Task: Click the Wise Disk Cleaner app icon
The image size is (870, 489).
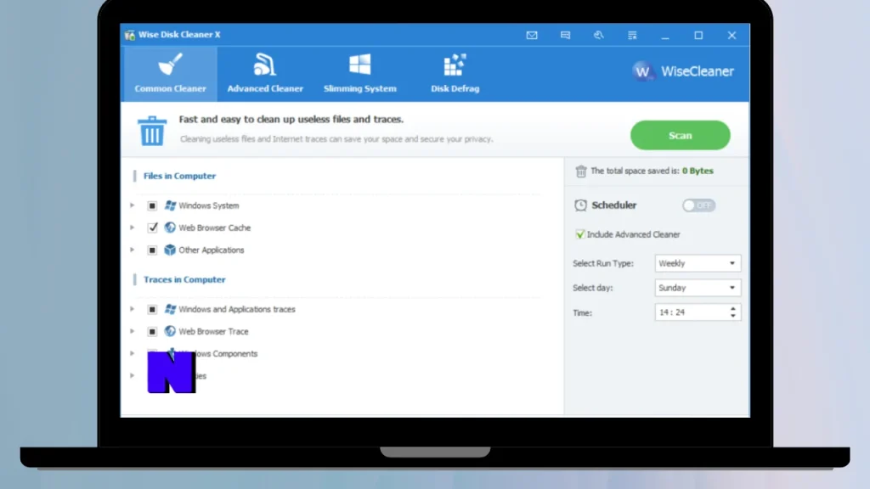Action: tap(130, 35)
